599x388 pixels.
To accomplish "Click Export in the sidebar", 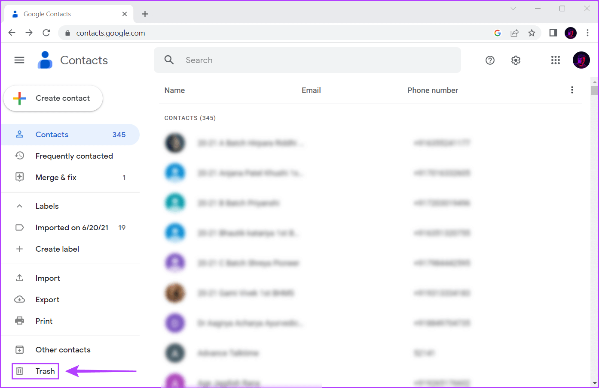I will point(70,300).
